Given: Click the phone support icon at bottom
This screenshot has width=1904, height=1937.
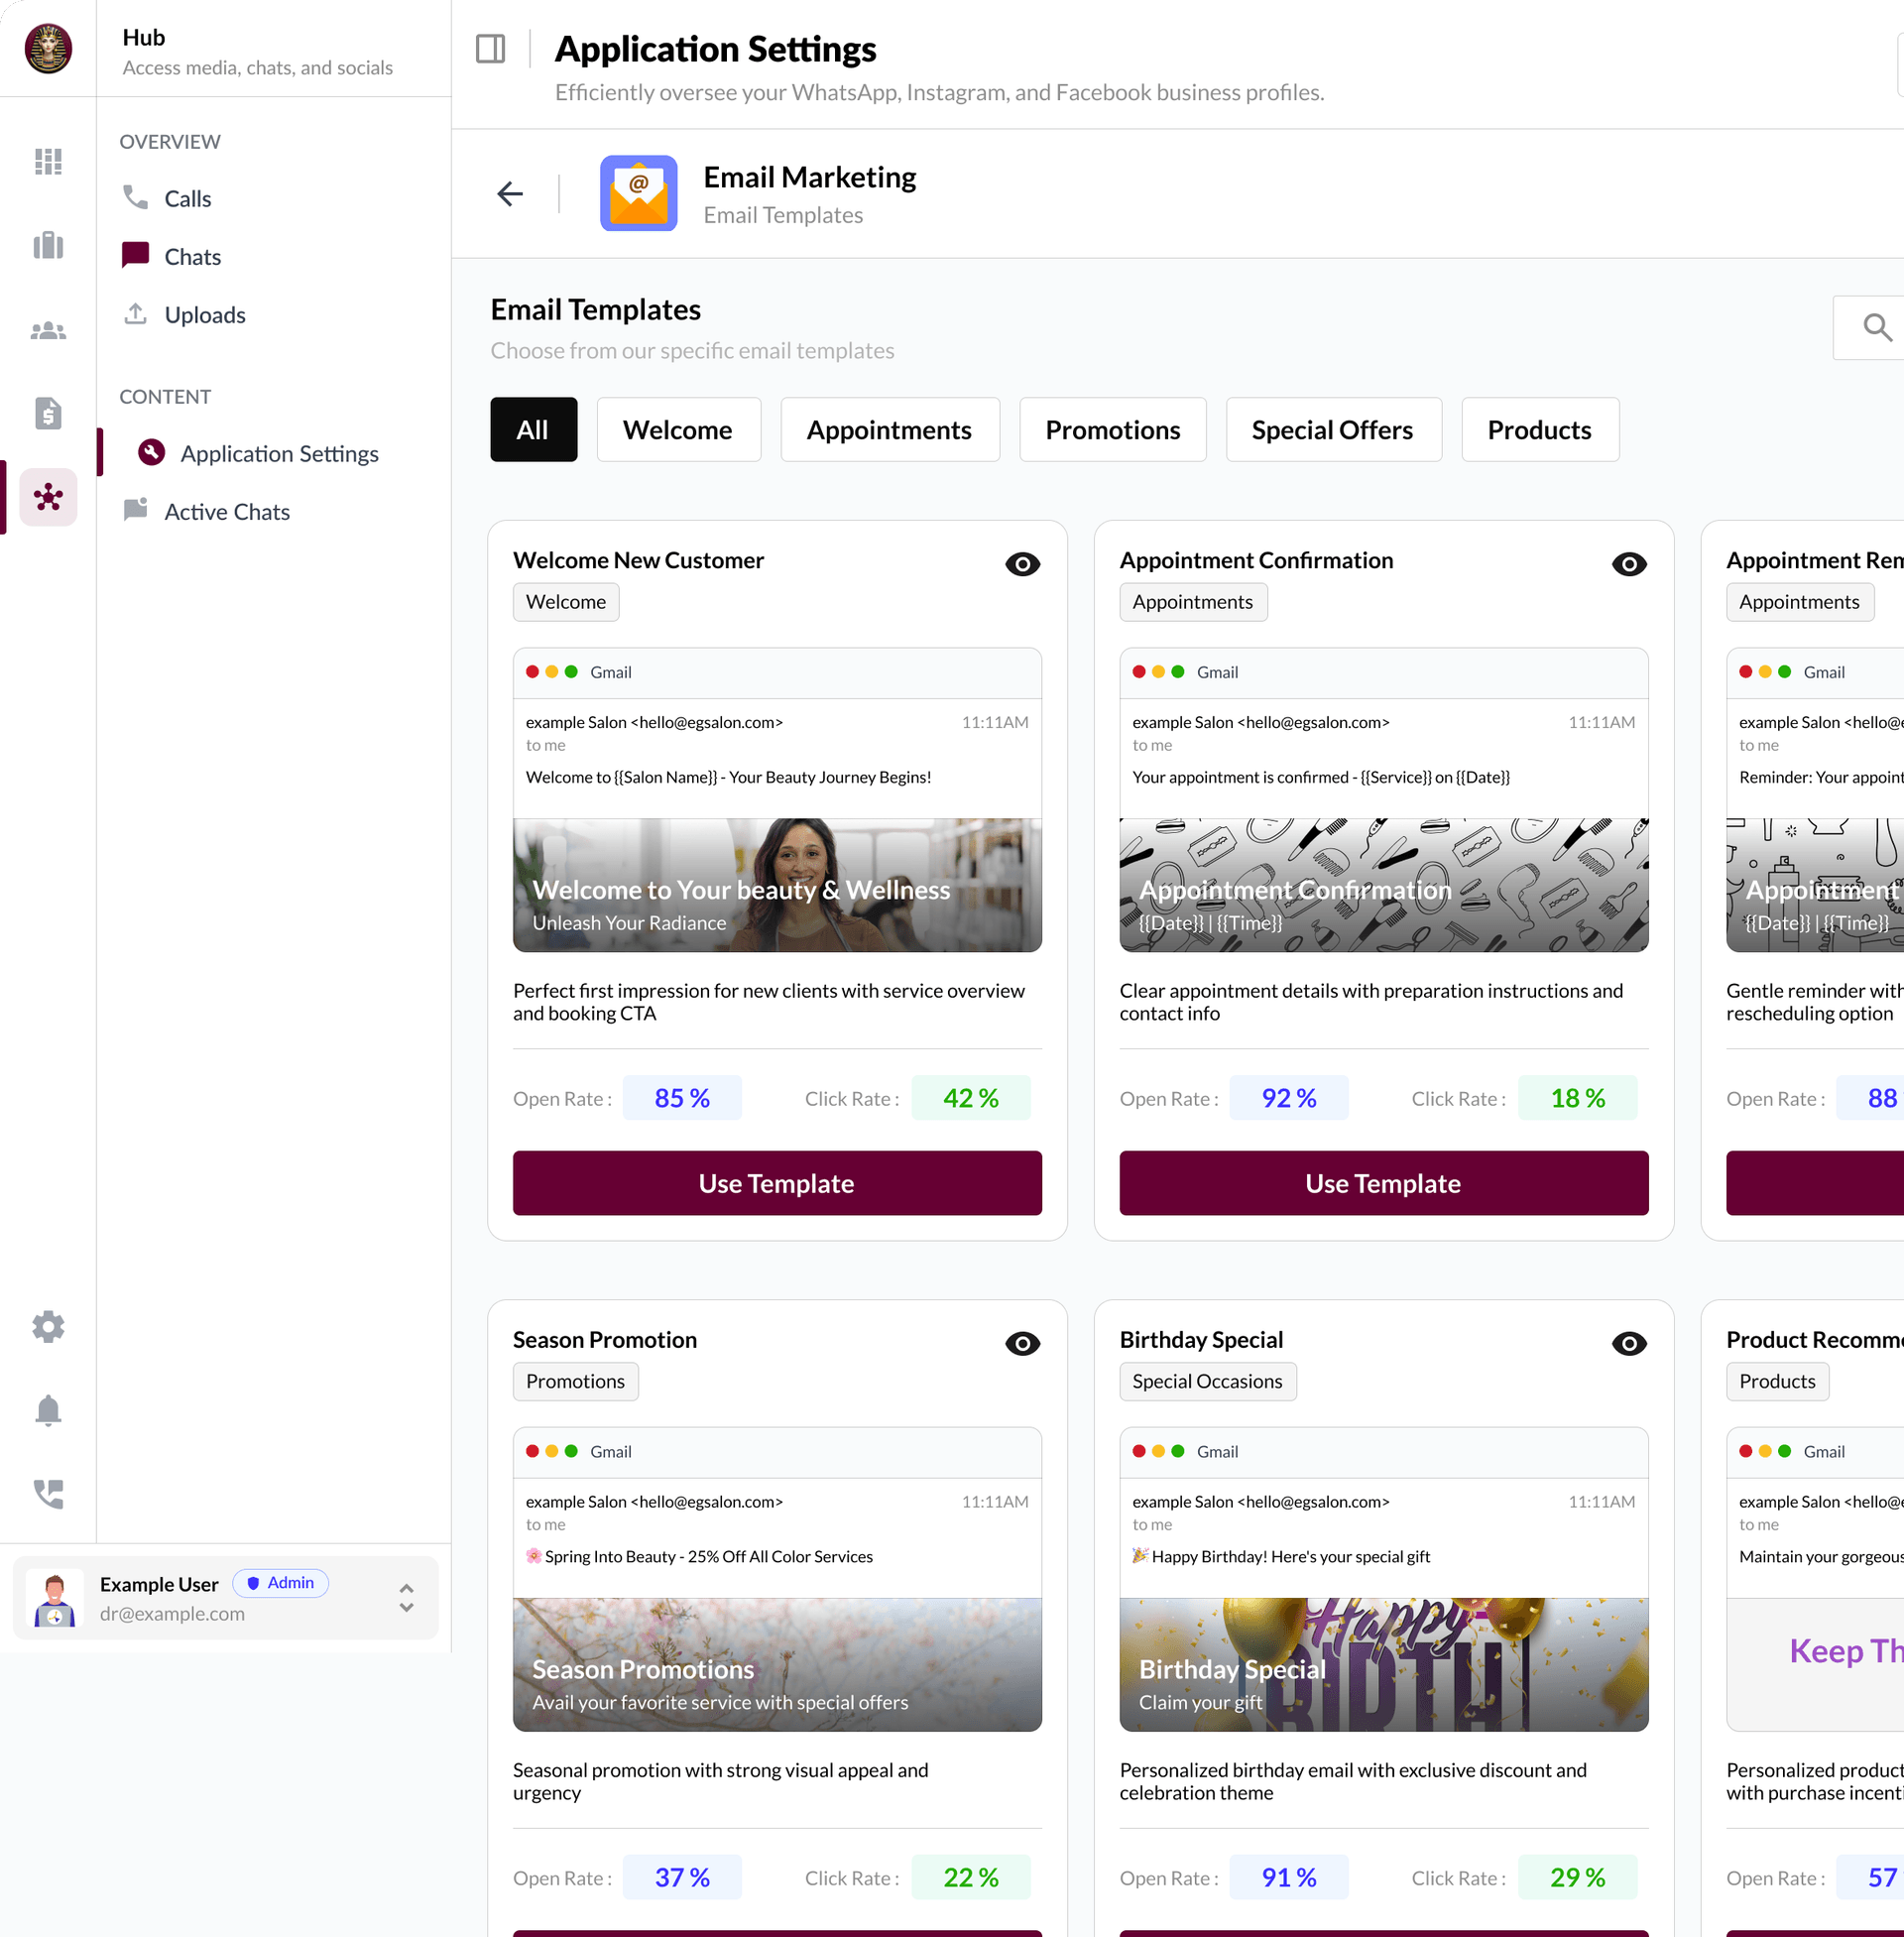Looking at the screenshot, I should [48, 1493].
